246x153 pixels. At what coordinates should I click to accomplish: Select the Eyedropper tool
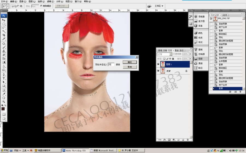coord(4,94)
